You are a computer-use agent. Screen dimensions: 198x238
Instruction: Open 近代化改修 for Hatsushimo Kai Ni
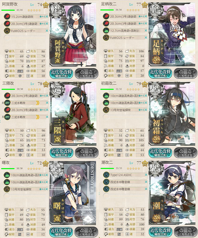point(160,153)
